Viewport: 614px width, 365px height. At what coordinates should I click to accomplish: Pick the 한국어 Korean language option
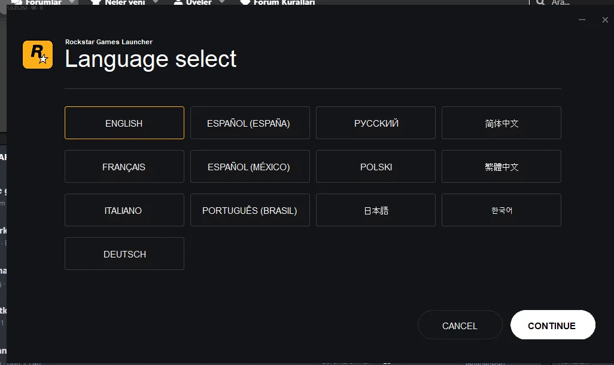tap(501, 210)
